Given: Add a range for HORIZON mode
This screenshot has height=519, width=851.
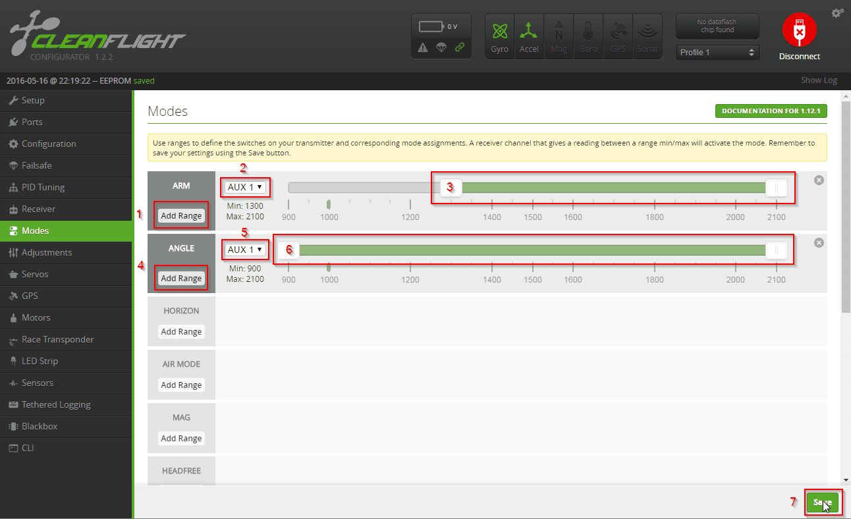Looking at the screenshot, I should (x=181, y=331).
